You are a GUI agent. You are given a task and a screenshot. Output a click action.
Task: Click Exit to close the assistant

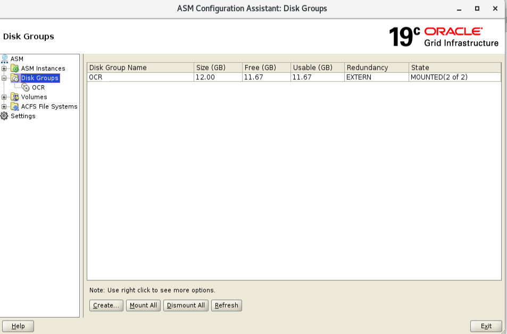486,326
